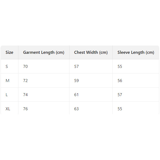
Task: Click sleeve length value 56
Action: [120, 81]
